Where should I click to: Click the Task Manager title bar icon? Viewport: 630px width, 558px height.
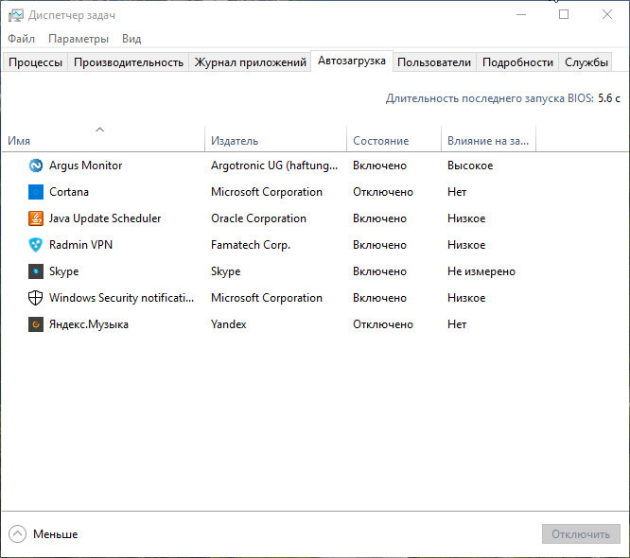[x=16, y=15]
